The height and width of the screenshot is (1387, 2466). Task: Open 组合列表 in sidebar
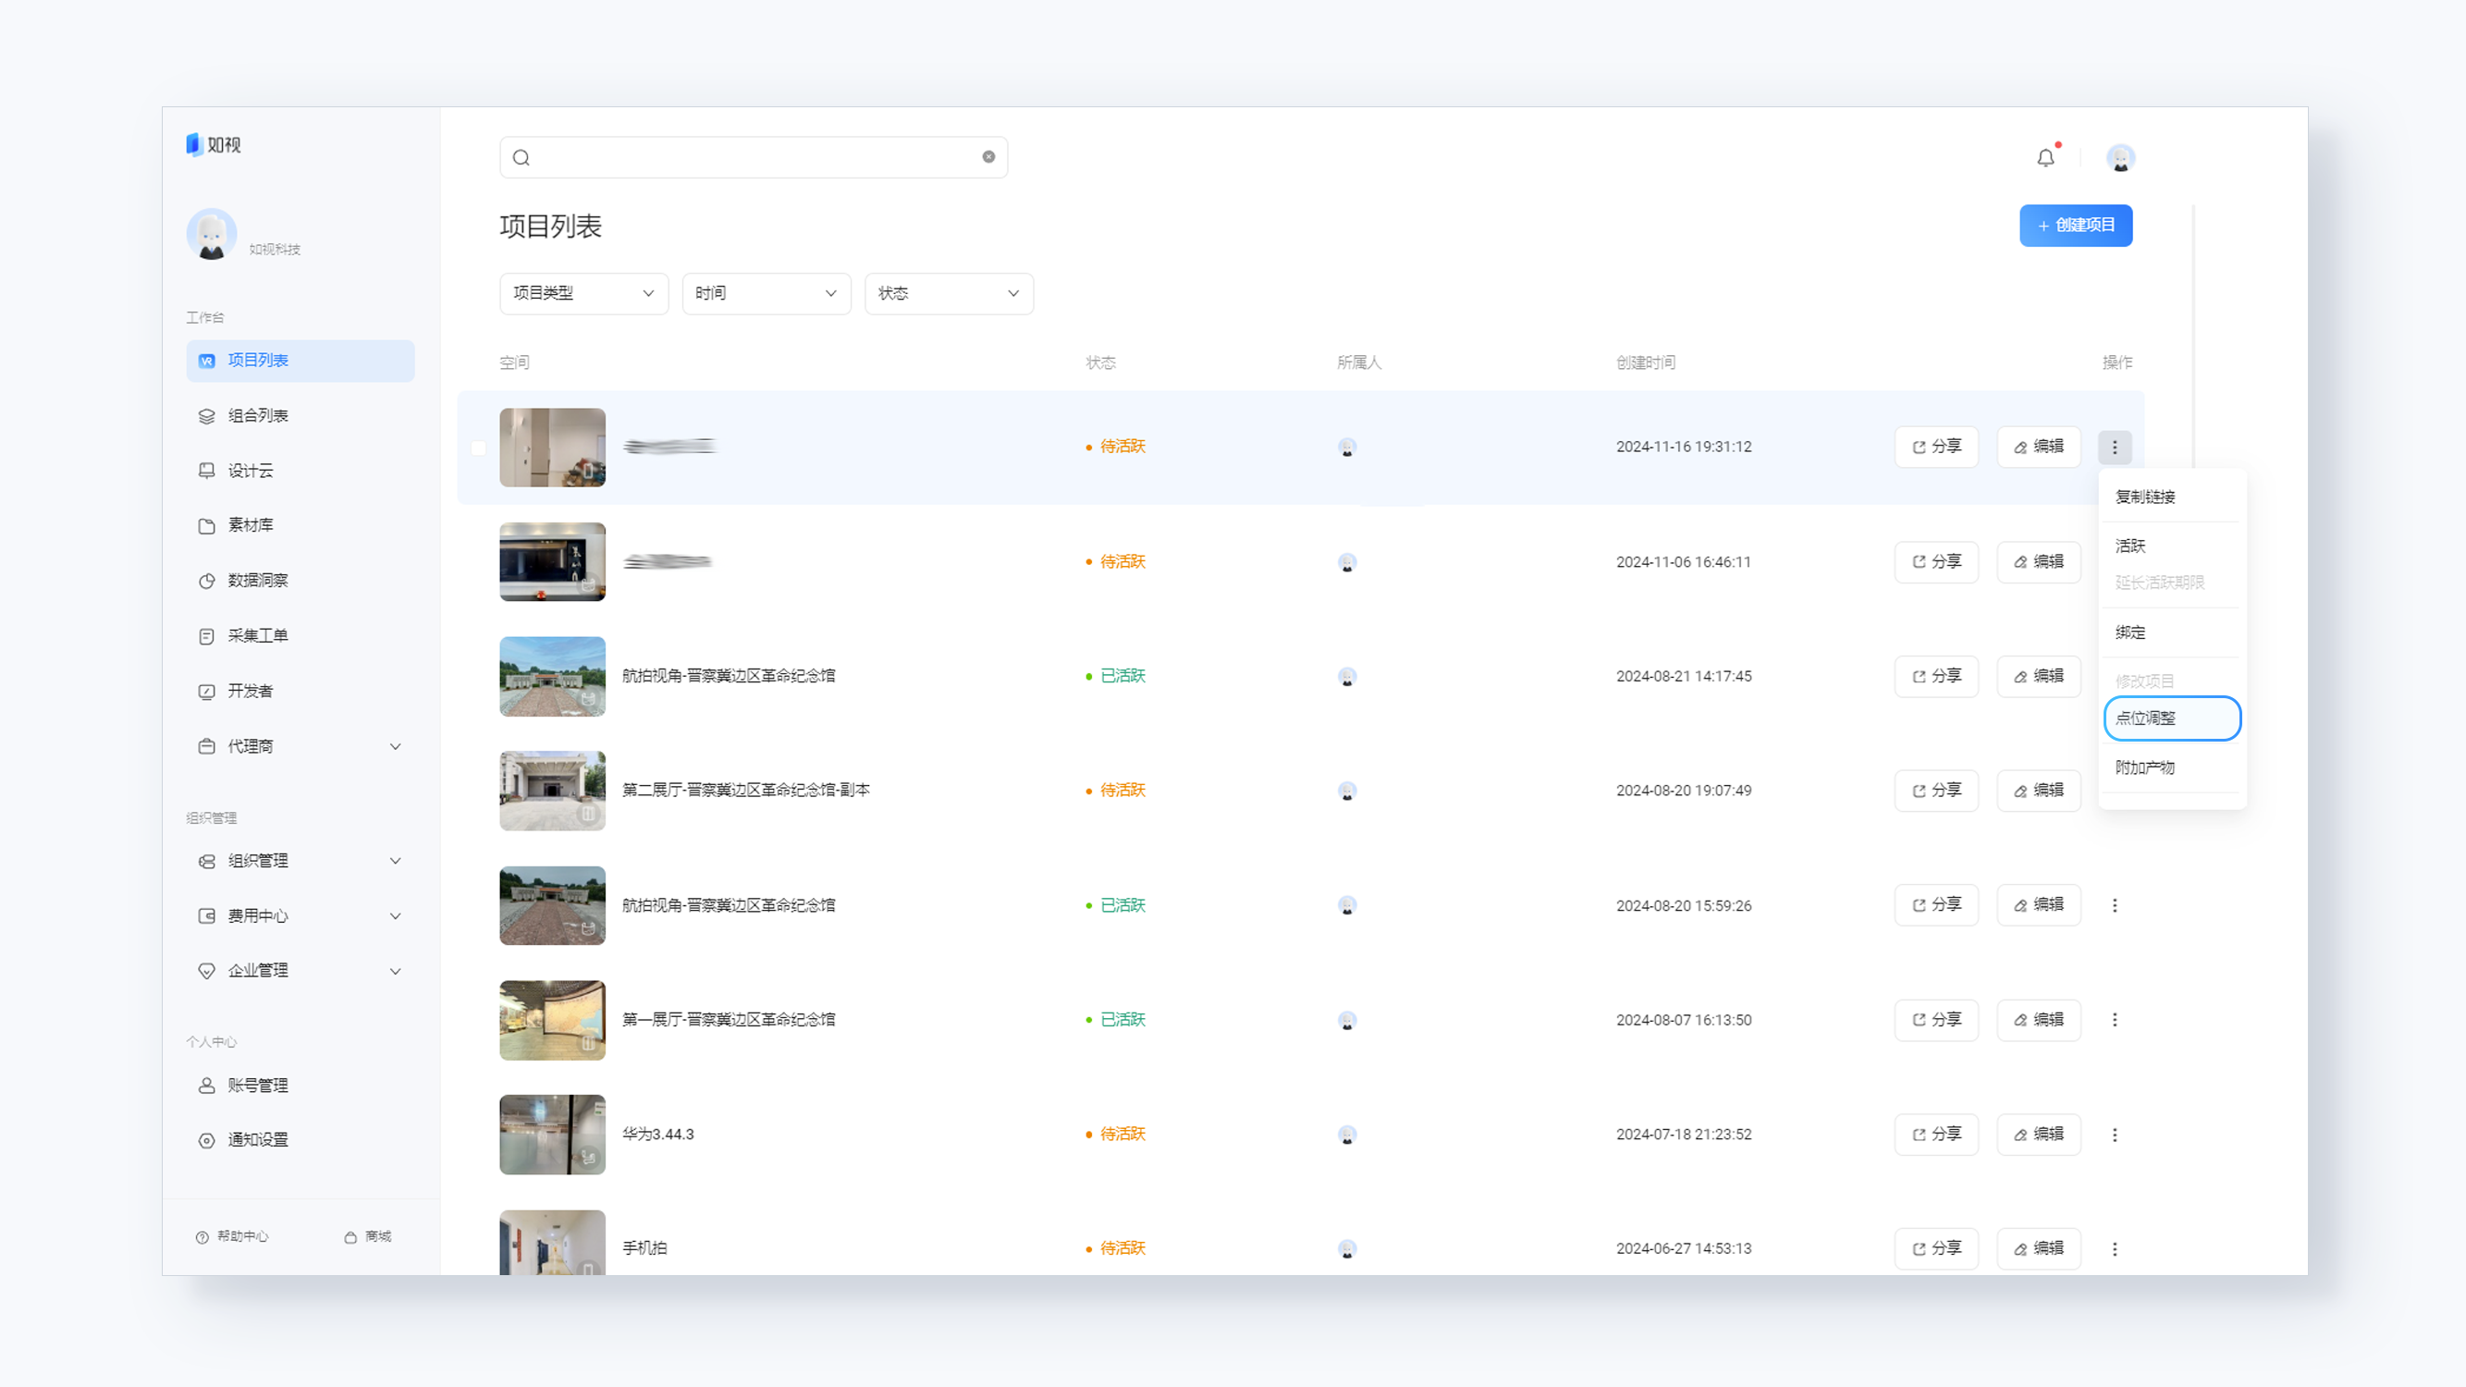(x=301, y=415)
